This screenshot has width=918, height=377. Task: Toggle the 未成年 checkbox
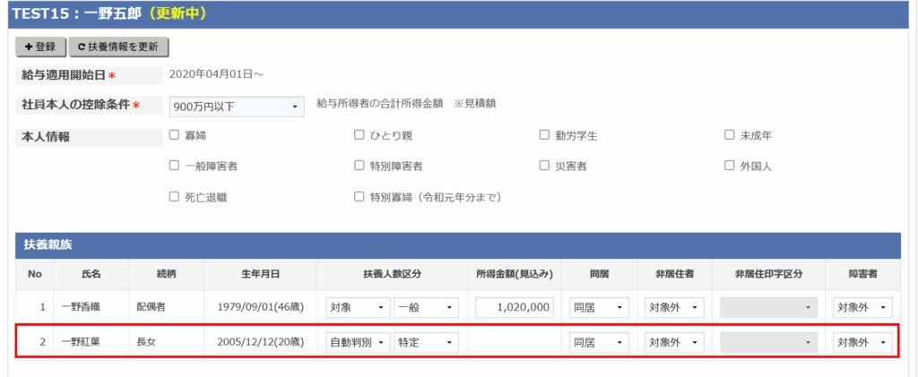[x=730, y=135]
